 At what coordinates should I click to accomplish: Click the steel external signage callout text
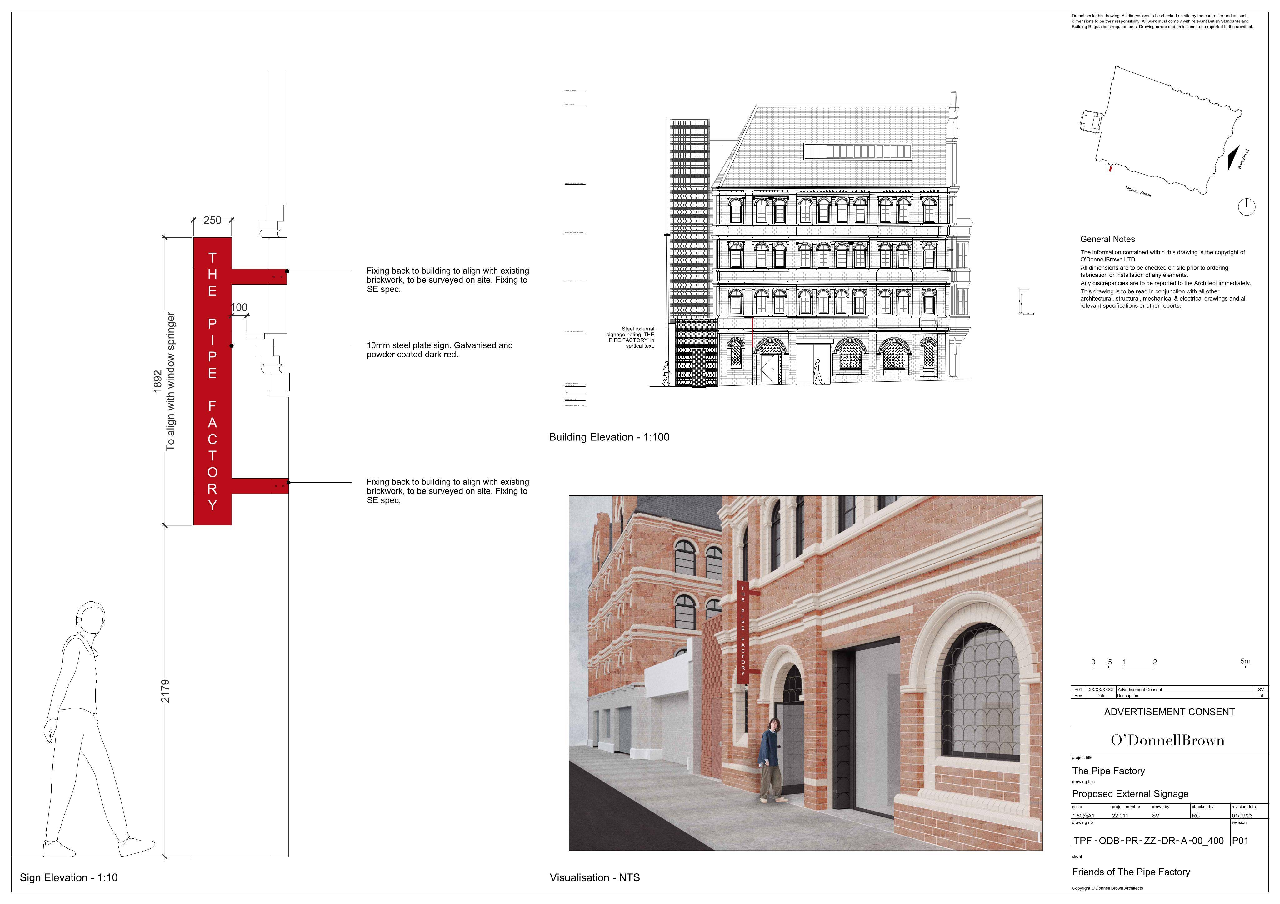(631, 337)
